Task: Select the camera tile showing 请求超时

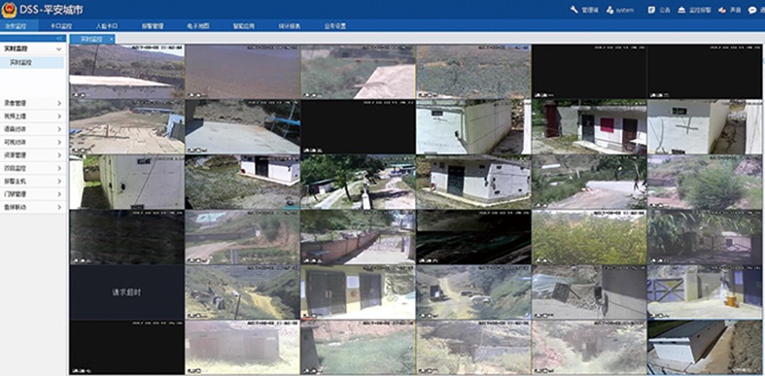Action: tap(126, 292)
